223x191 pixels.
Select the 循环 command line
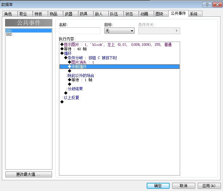coord(120,54)
